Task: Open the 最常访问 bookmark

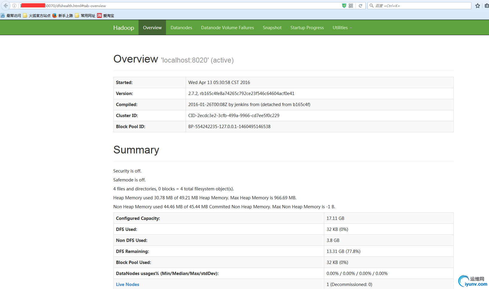Action: point(11,15)
